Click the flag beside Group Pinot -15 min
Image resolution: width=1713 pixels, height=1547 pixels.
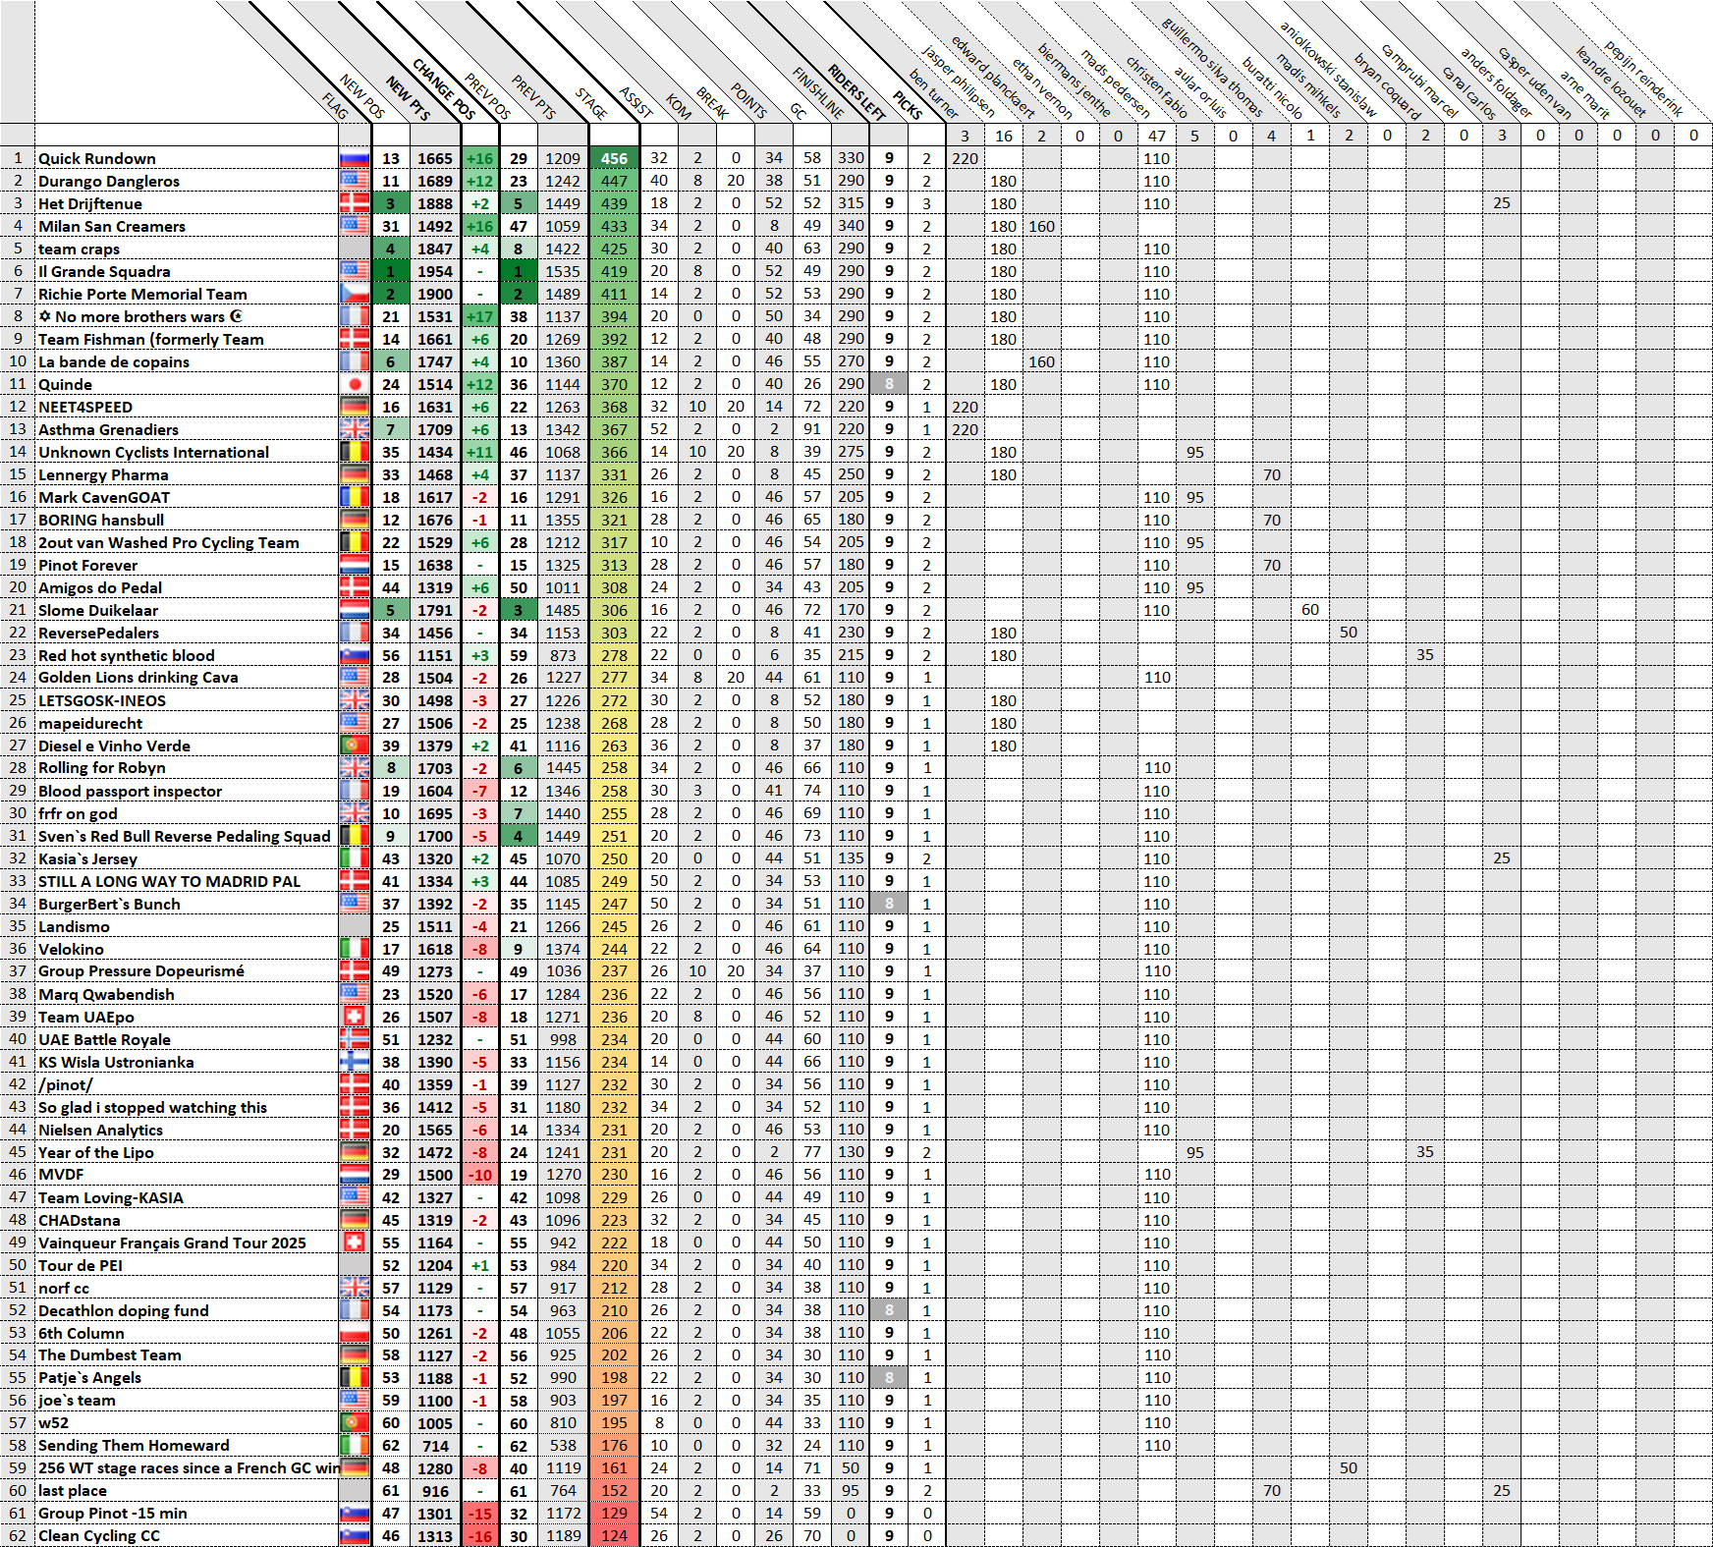(354, 1514)
